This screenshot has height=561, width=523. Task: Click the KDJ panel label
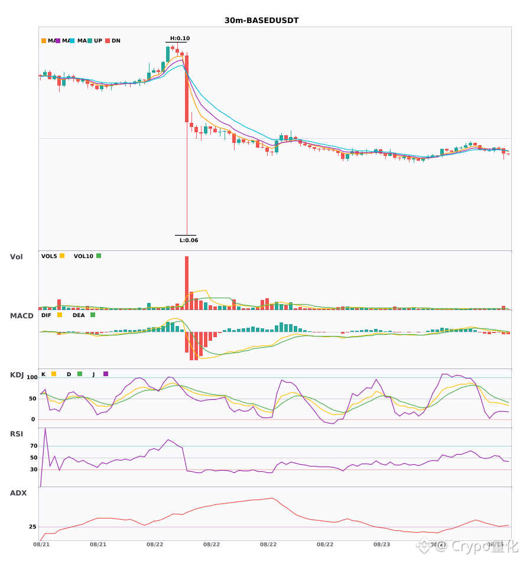tap(17, 375)
